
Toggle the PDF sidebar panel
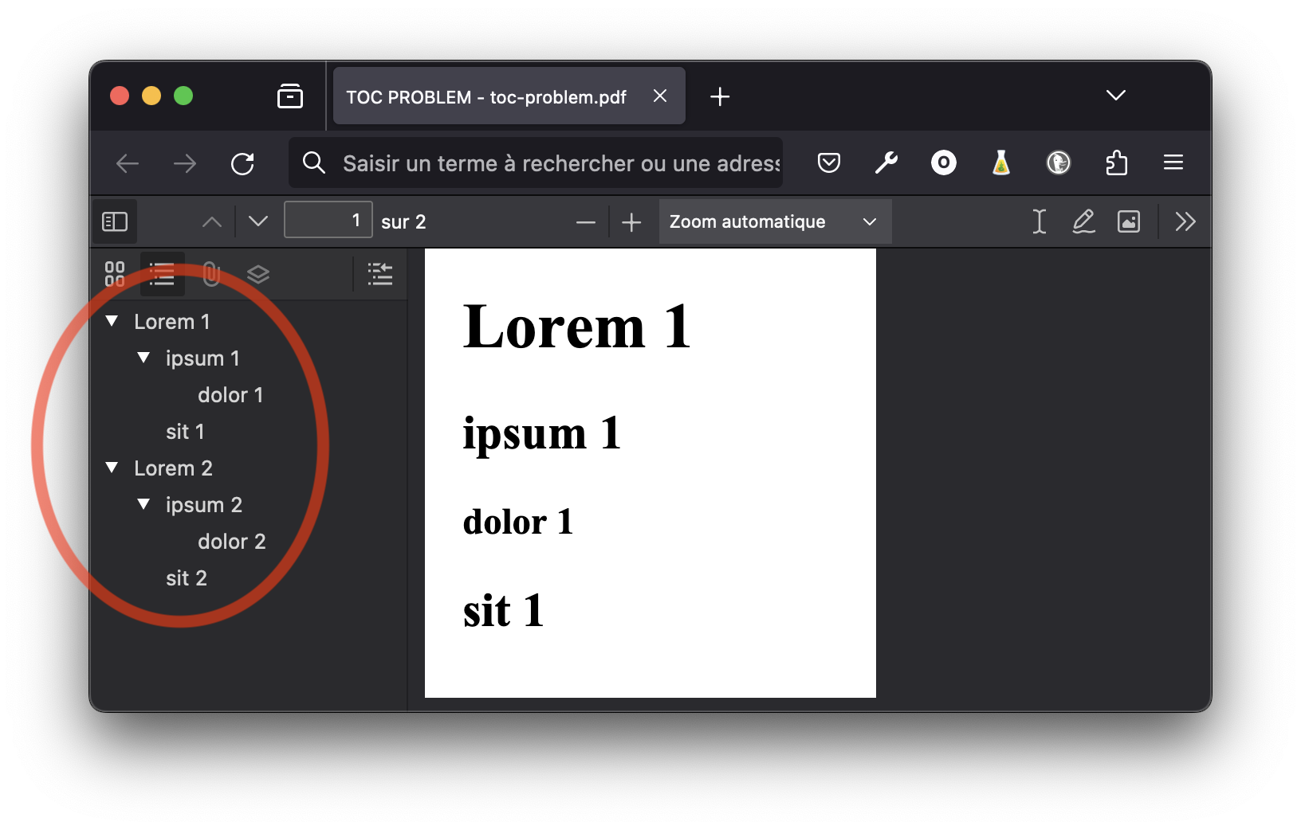click(115, 221)
